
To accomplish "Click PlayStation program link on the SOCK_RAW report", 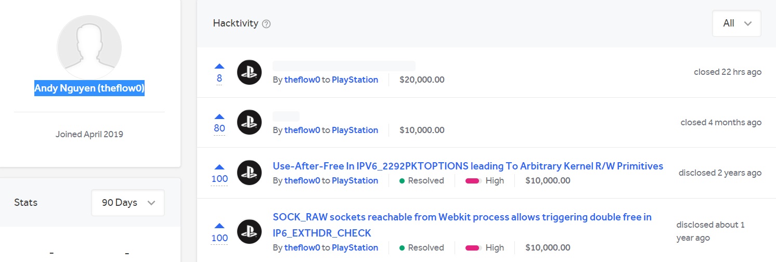I will pyautogui.click(x=355, y=247).
